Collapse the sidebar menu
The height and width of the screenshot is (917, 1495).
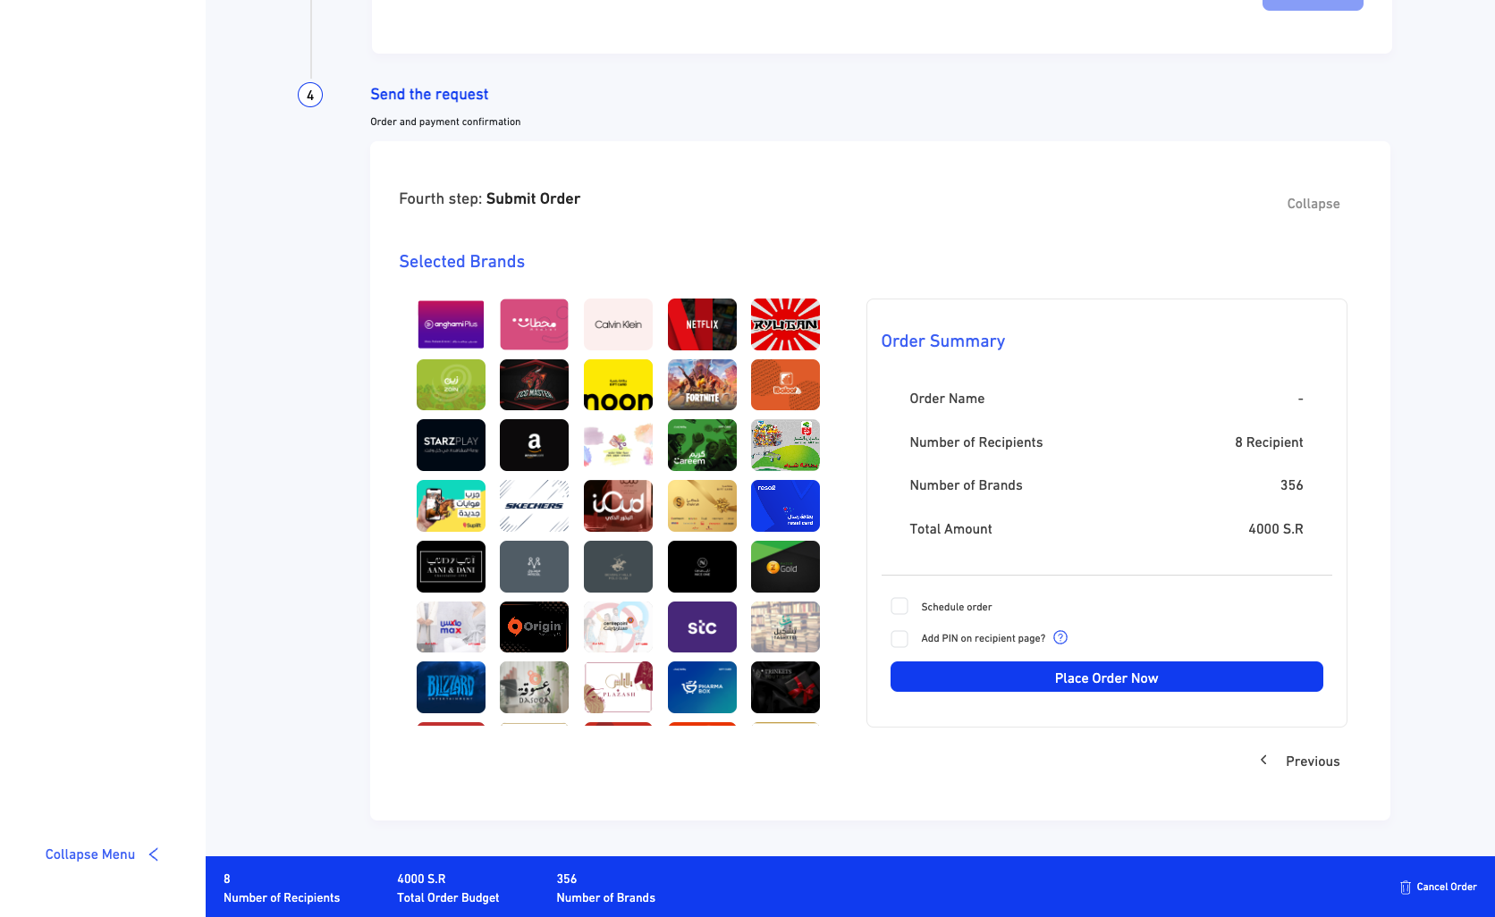(x=90, y=854)
